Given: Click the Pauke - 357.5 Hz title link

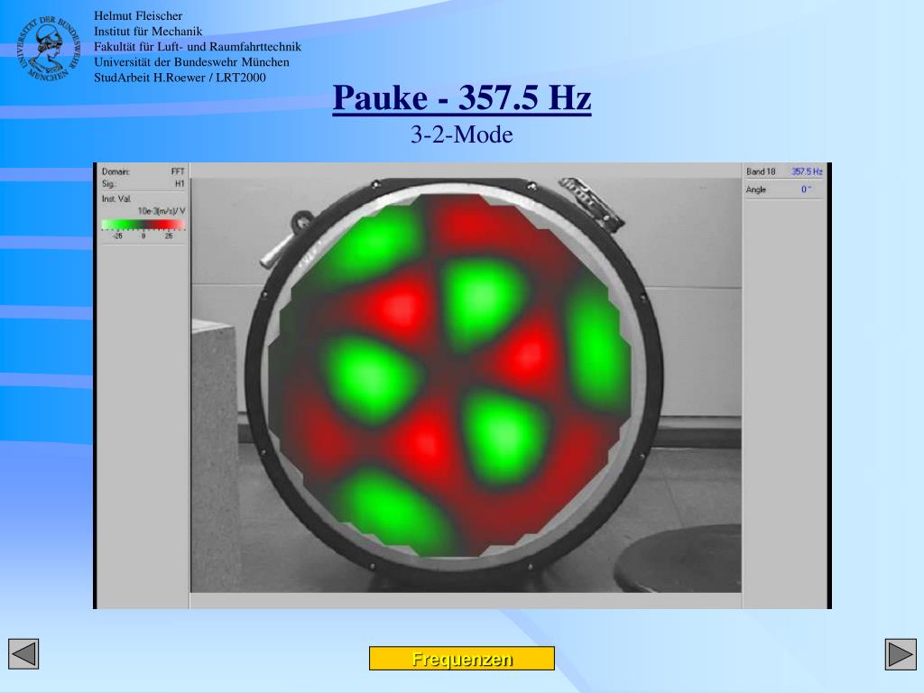Looking at the screenshot, I should [x=462, y=97].
